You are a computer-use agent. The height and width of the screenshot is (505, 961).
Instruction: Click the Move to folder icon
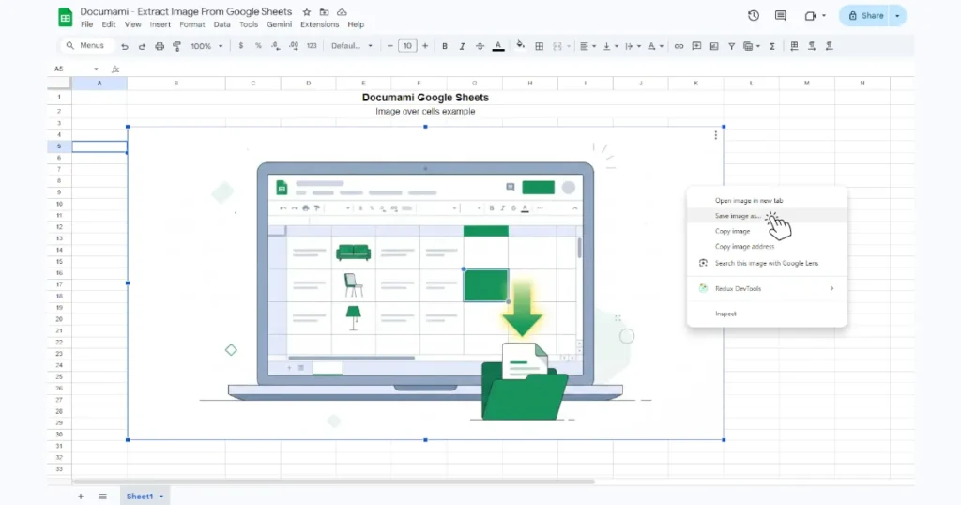pos(324,12)
